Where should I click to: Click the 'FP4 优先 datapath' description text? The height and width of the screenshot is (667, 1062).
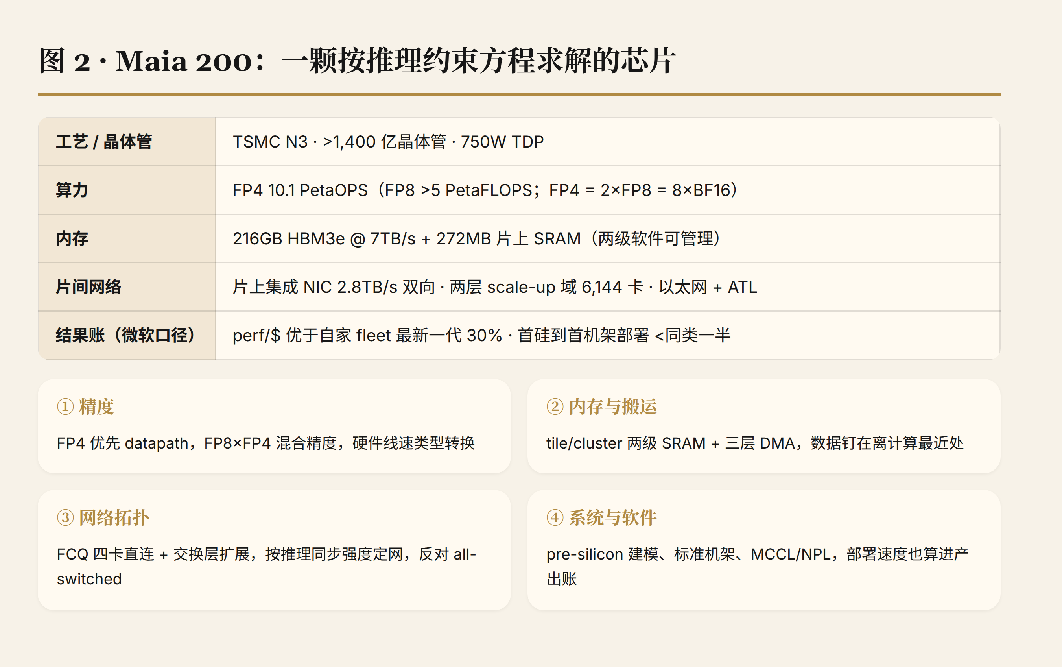(x=266, y=443)
